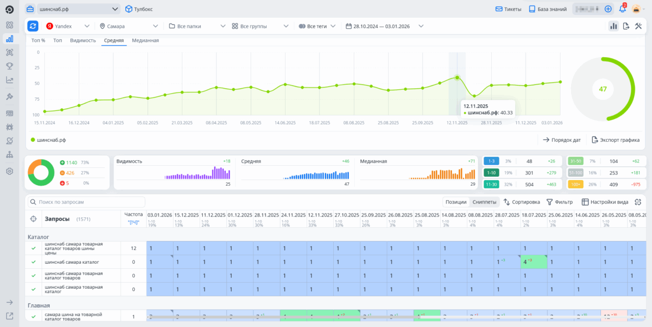Click the blue refresh positions icon
The height and width of the screenshot is (327, 652).
tap(33, 26)
